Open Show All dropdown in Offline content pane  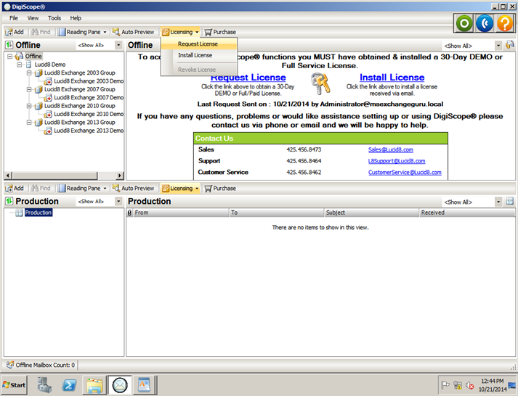[x=498, y=46]
